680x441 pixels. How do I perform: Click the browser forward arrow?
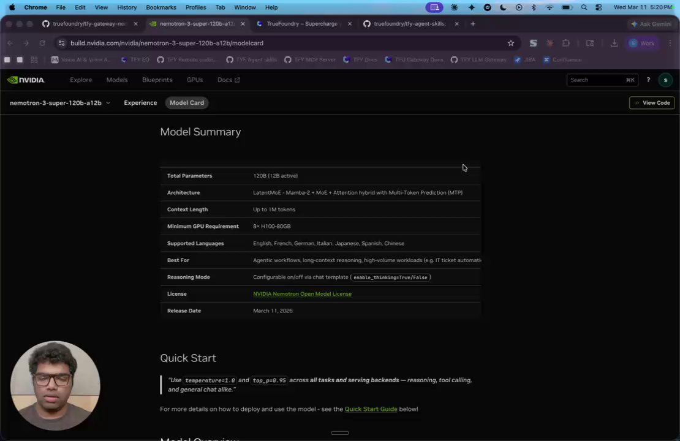click(x=26, y=43)
